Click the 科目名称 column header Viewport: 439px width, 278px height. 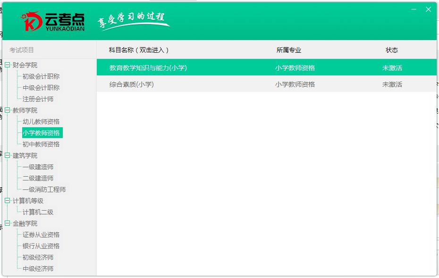[139, 50]
